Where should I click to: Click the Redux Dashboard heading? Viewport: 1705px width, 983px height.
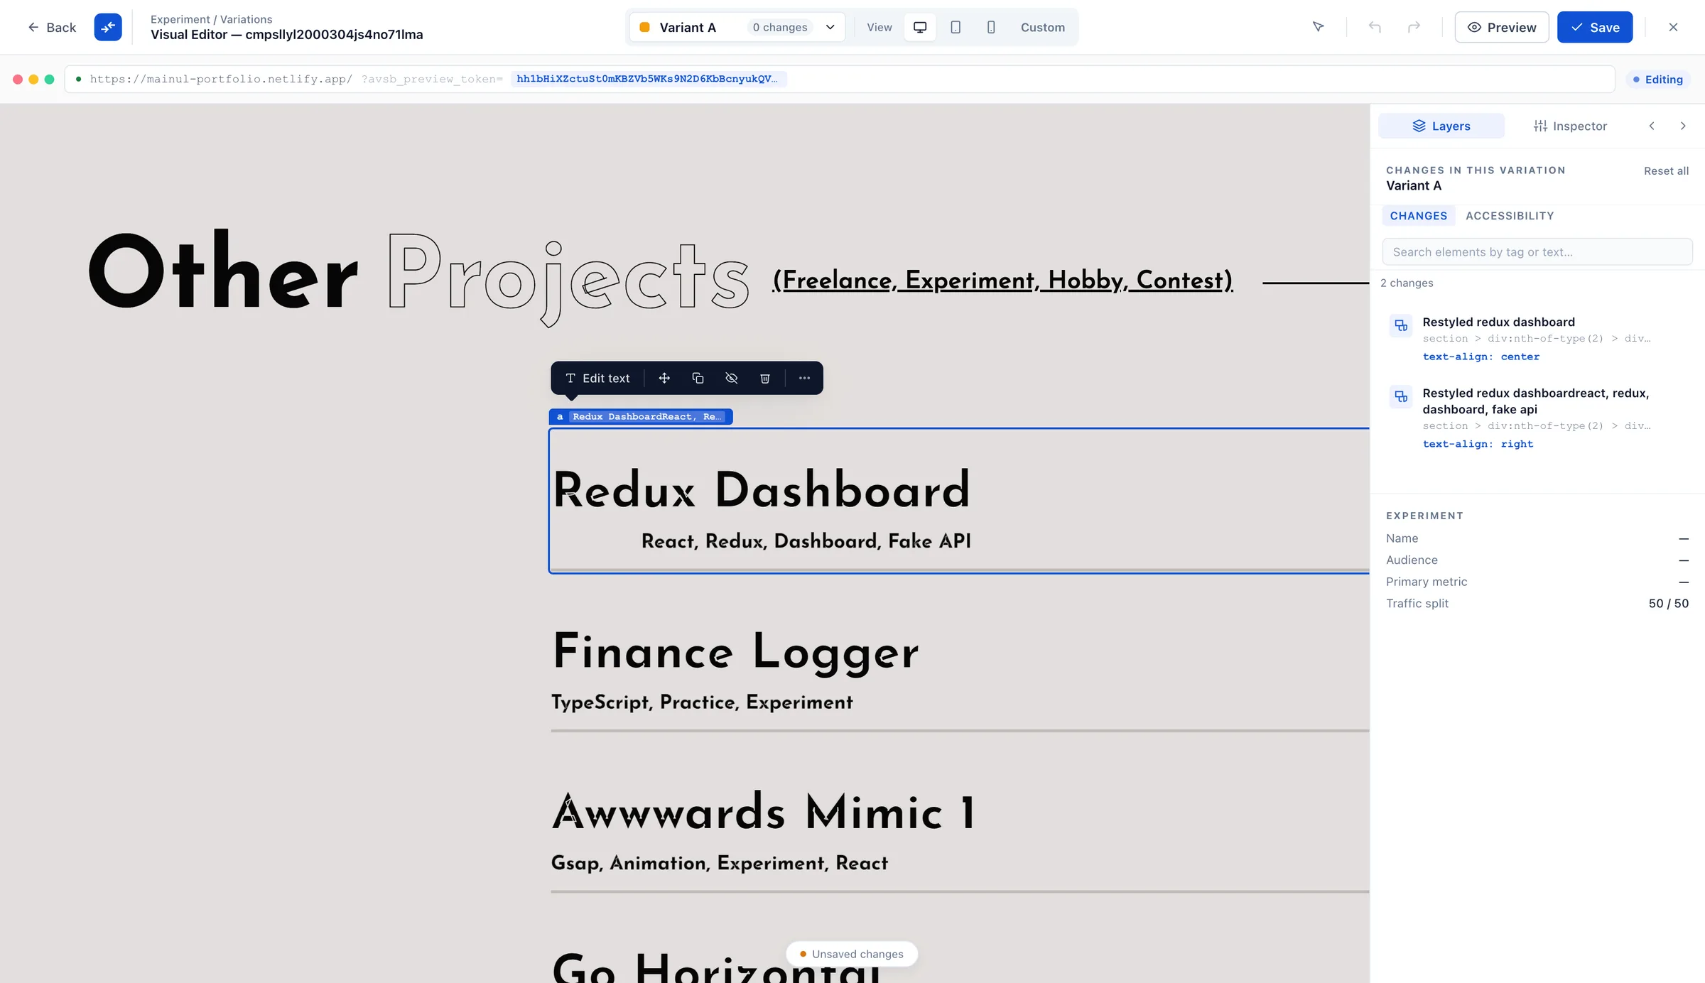click(762, 489)
